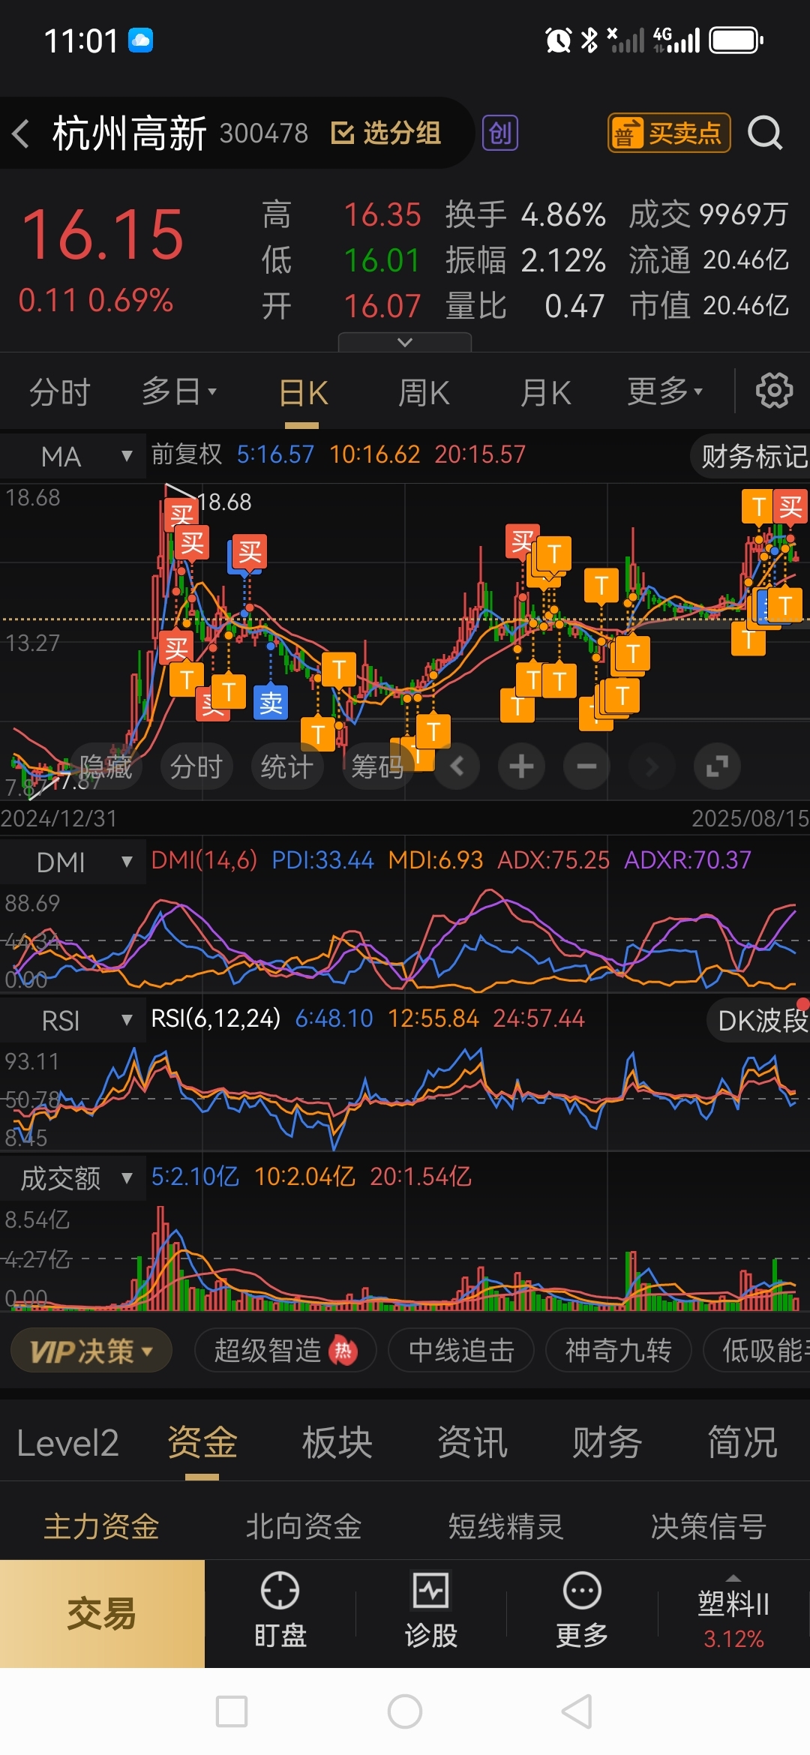The height and width of the screenshot is (1755, 810).
Task: Switch to the 周K weekly tab
Action: click(x=424, y=393)
